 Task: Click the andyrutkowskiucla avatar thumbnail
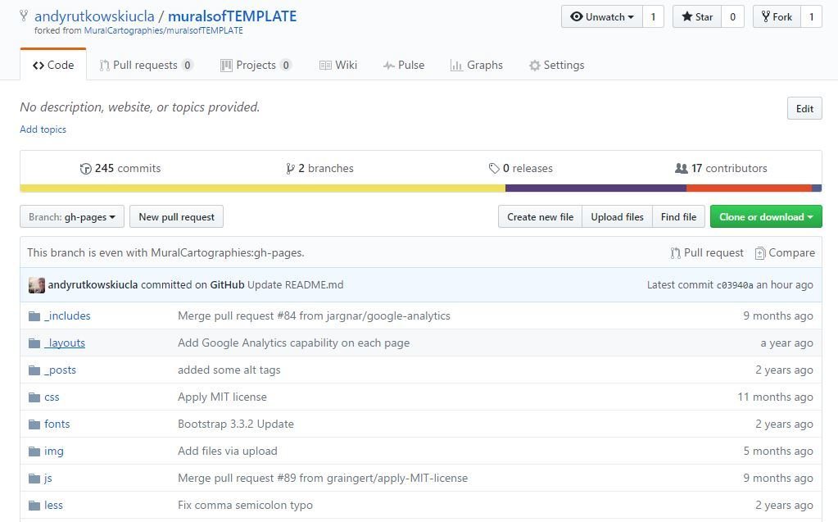[x=37, y=285]
